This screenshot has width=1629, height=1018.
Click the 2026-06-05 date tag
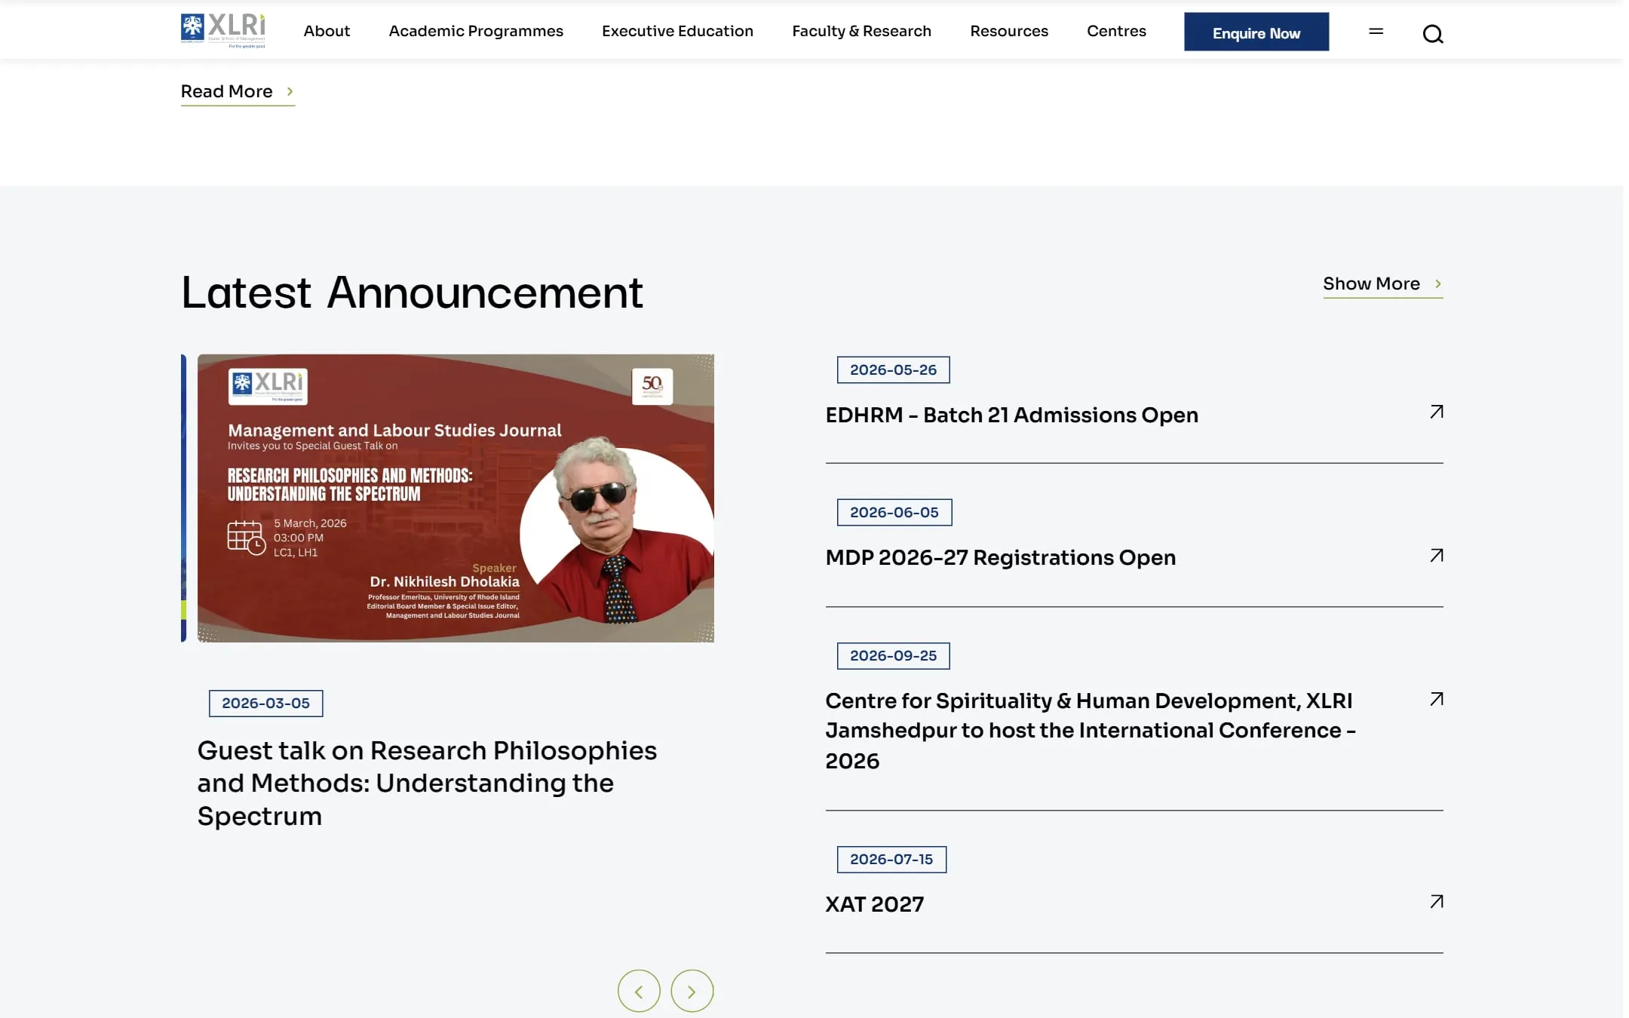[x=894, y=512]
